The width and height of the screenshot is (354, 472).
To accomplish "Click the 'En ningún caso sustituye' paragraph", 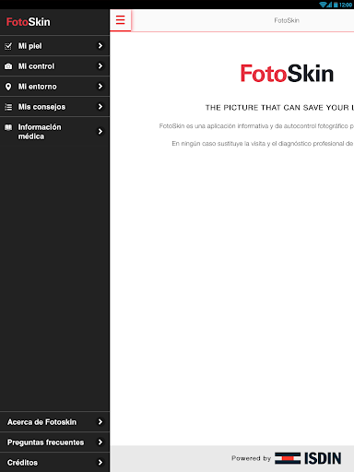I will coord(263,144).
